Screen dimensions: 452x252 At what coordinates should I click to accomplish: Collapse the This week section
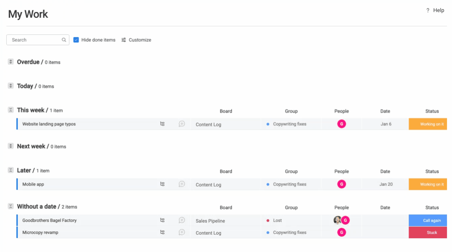point(11,110)
